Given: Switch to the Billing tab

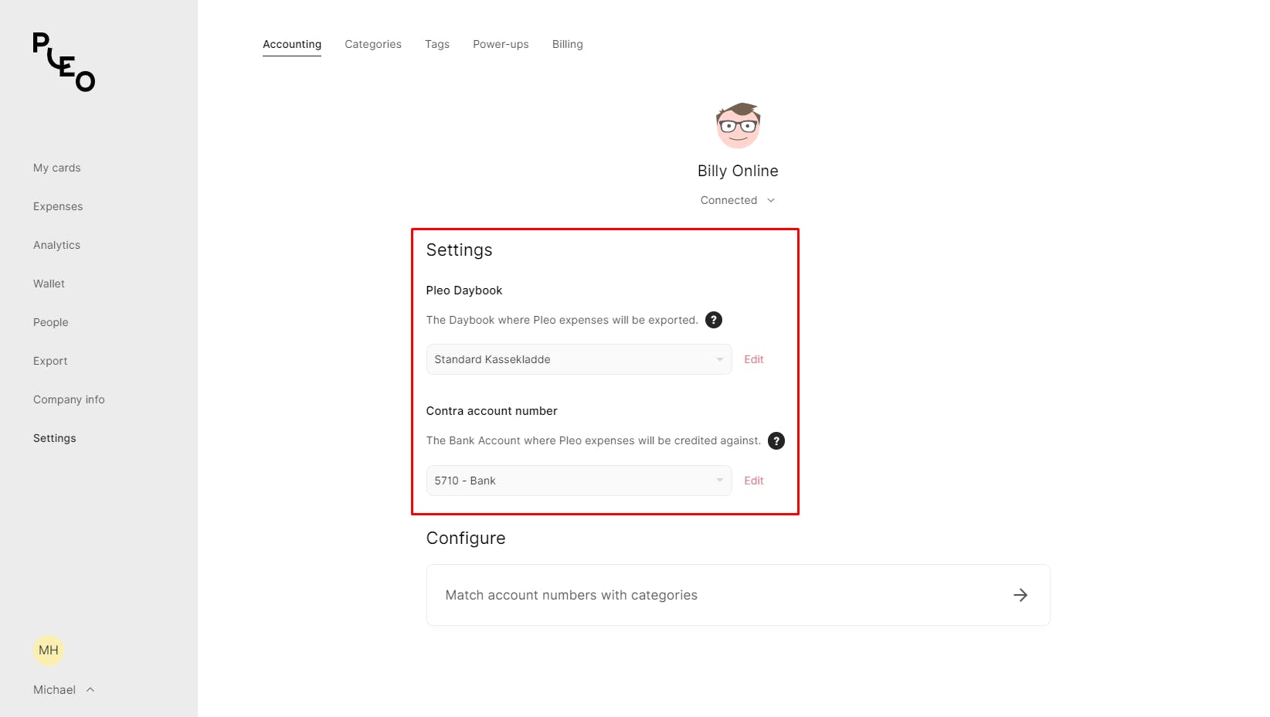Looking at the screenshot, I should click(x=568, y=44).
